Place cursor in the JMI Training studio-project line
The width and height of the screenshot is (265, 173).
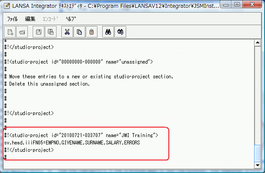[x=81, y=135]
